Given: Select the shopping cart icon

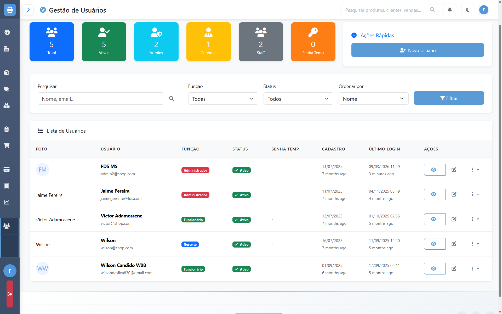Looking at the screenshot, I should (7, 145).
